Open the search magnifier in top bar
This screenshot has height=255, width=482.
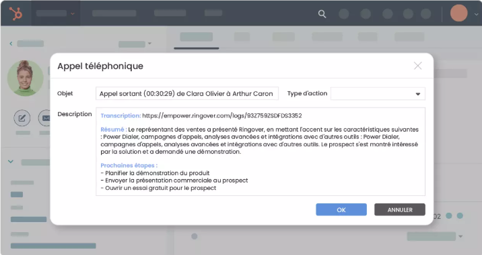coord(322,14)
